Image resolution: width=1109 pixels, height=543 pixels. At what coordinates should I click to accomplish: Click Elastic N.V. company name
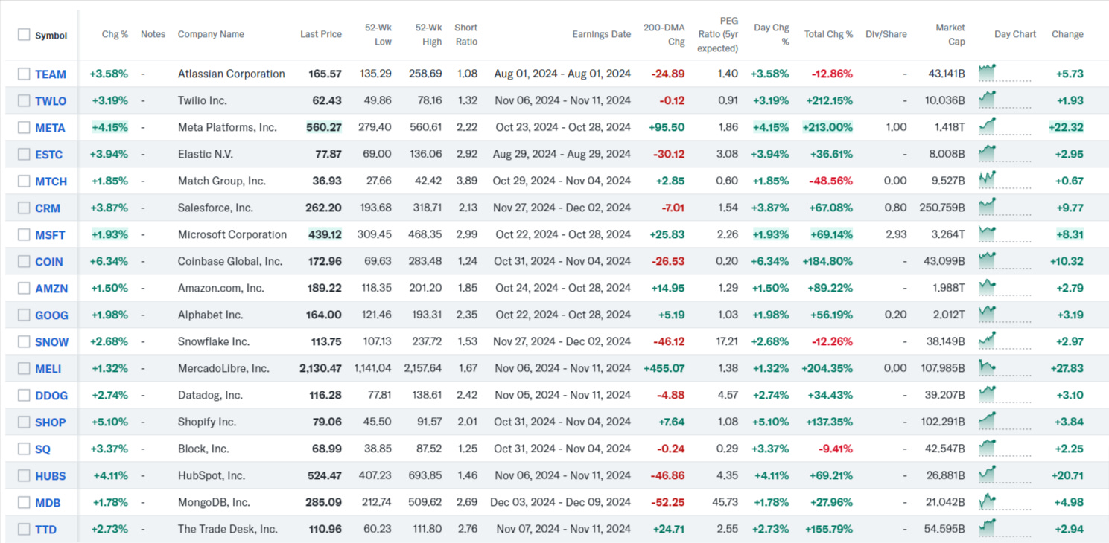pyautogui.click(x=206, y=154)
